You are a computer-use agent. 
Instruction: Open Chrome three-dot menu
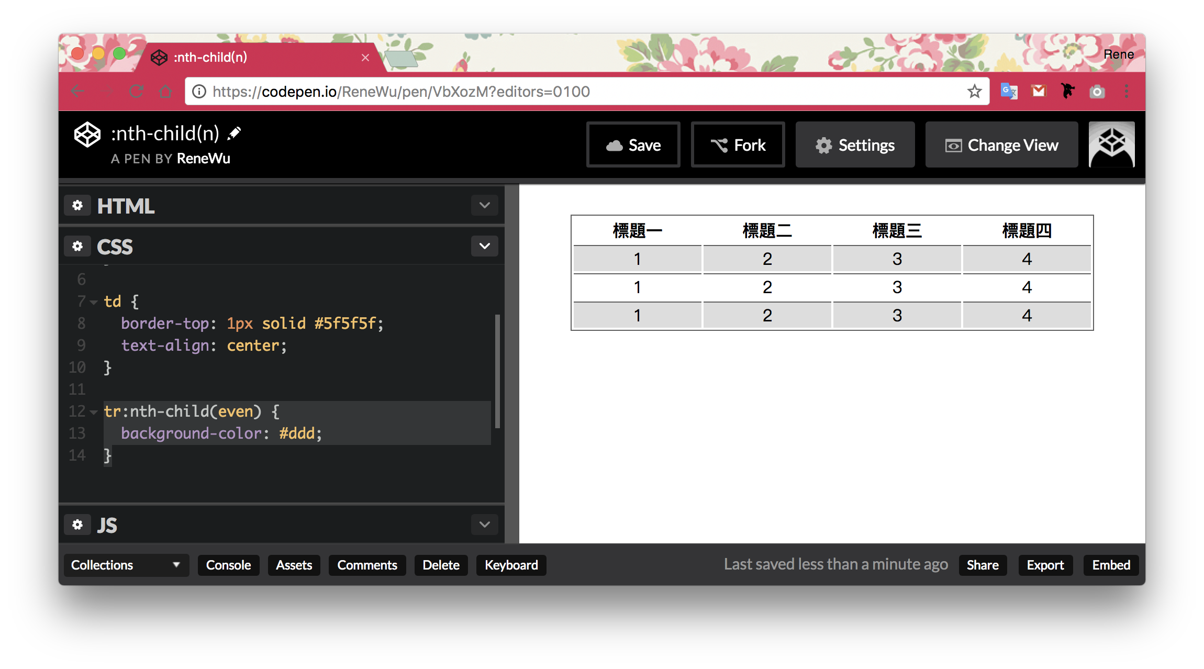1127,92
